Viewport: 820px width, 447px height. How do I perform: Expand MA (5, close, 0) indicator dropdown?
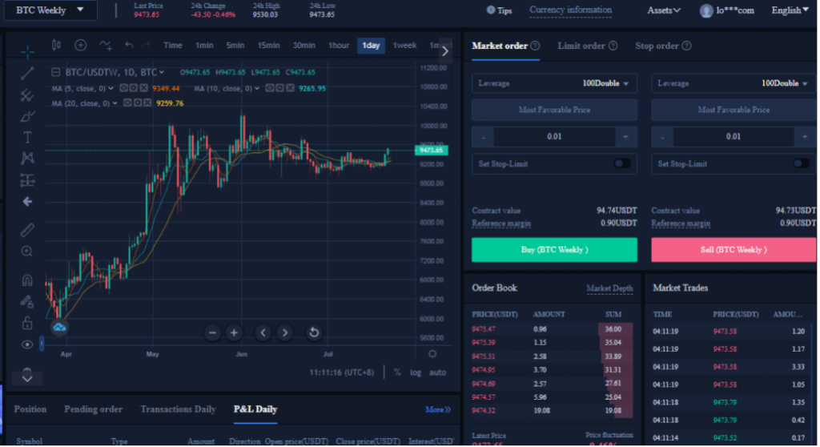point(111,88)
